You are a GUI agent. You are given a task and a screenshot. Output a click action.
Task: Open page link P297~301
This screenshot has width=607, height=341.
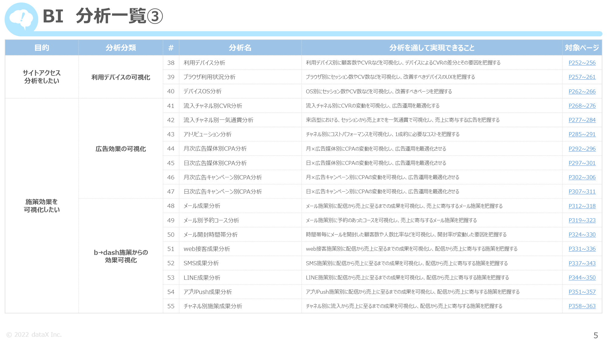click(582, 163)
